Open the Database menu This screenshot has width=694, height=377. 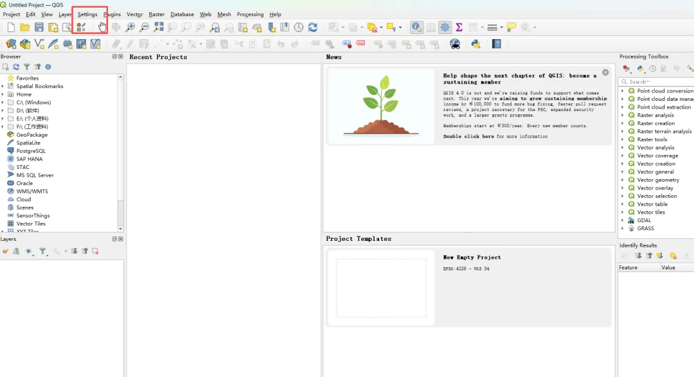[x=182, y=14]
